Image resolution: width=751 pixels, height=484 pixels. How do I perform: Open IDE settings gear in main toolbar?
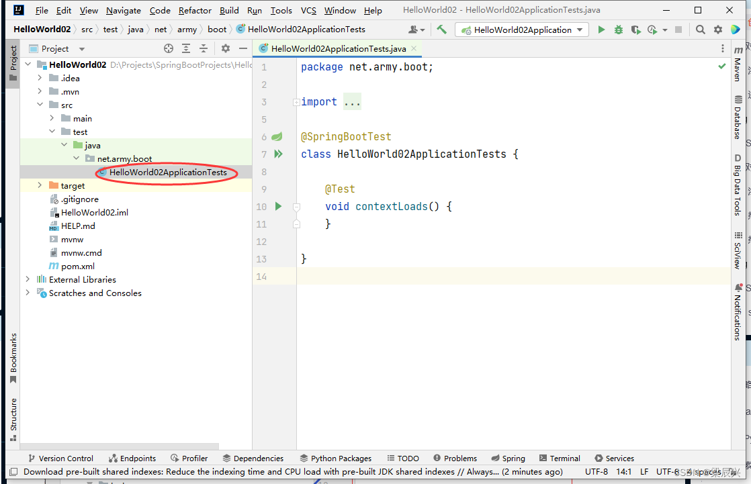coord(717,30)
